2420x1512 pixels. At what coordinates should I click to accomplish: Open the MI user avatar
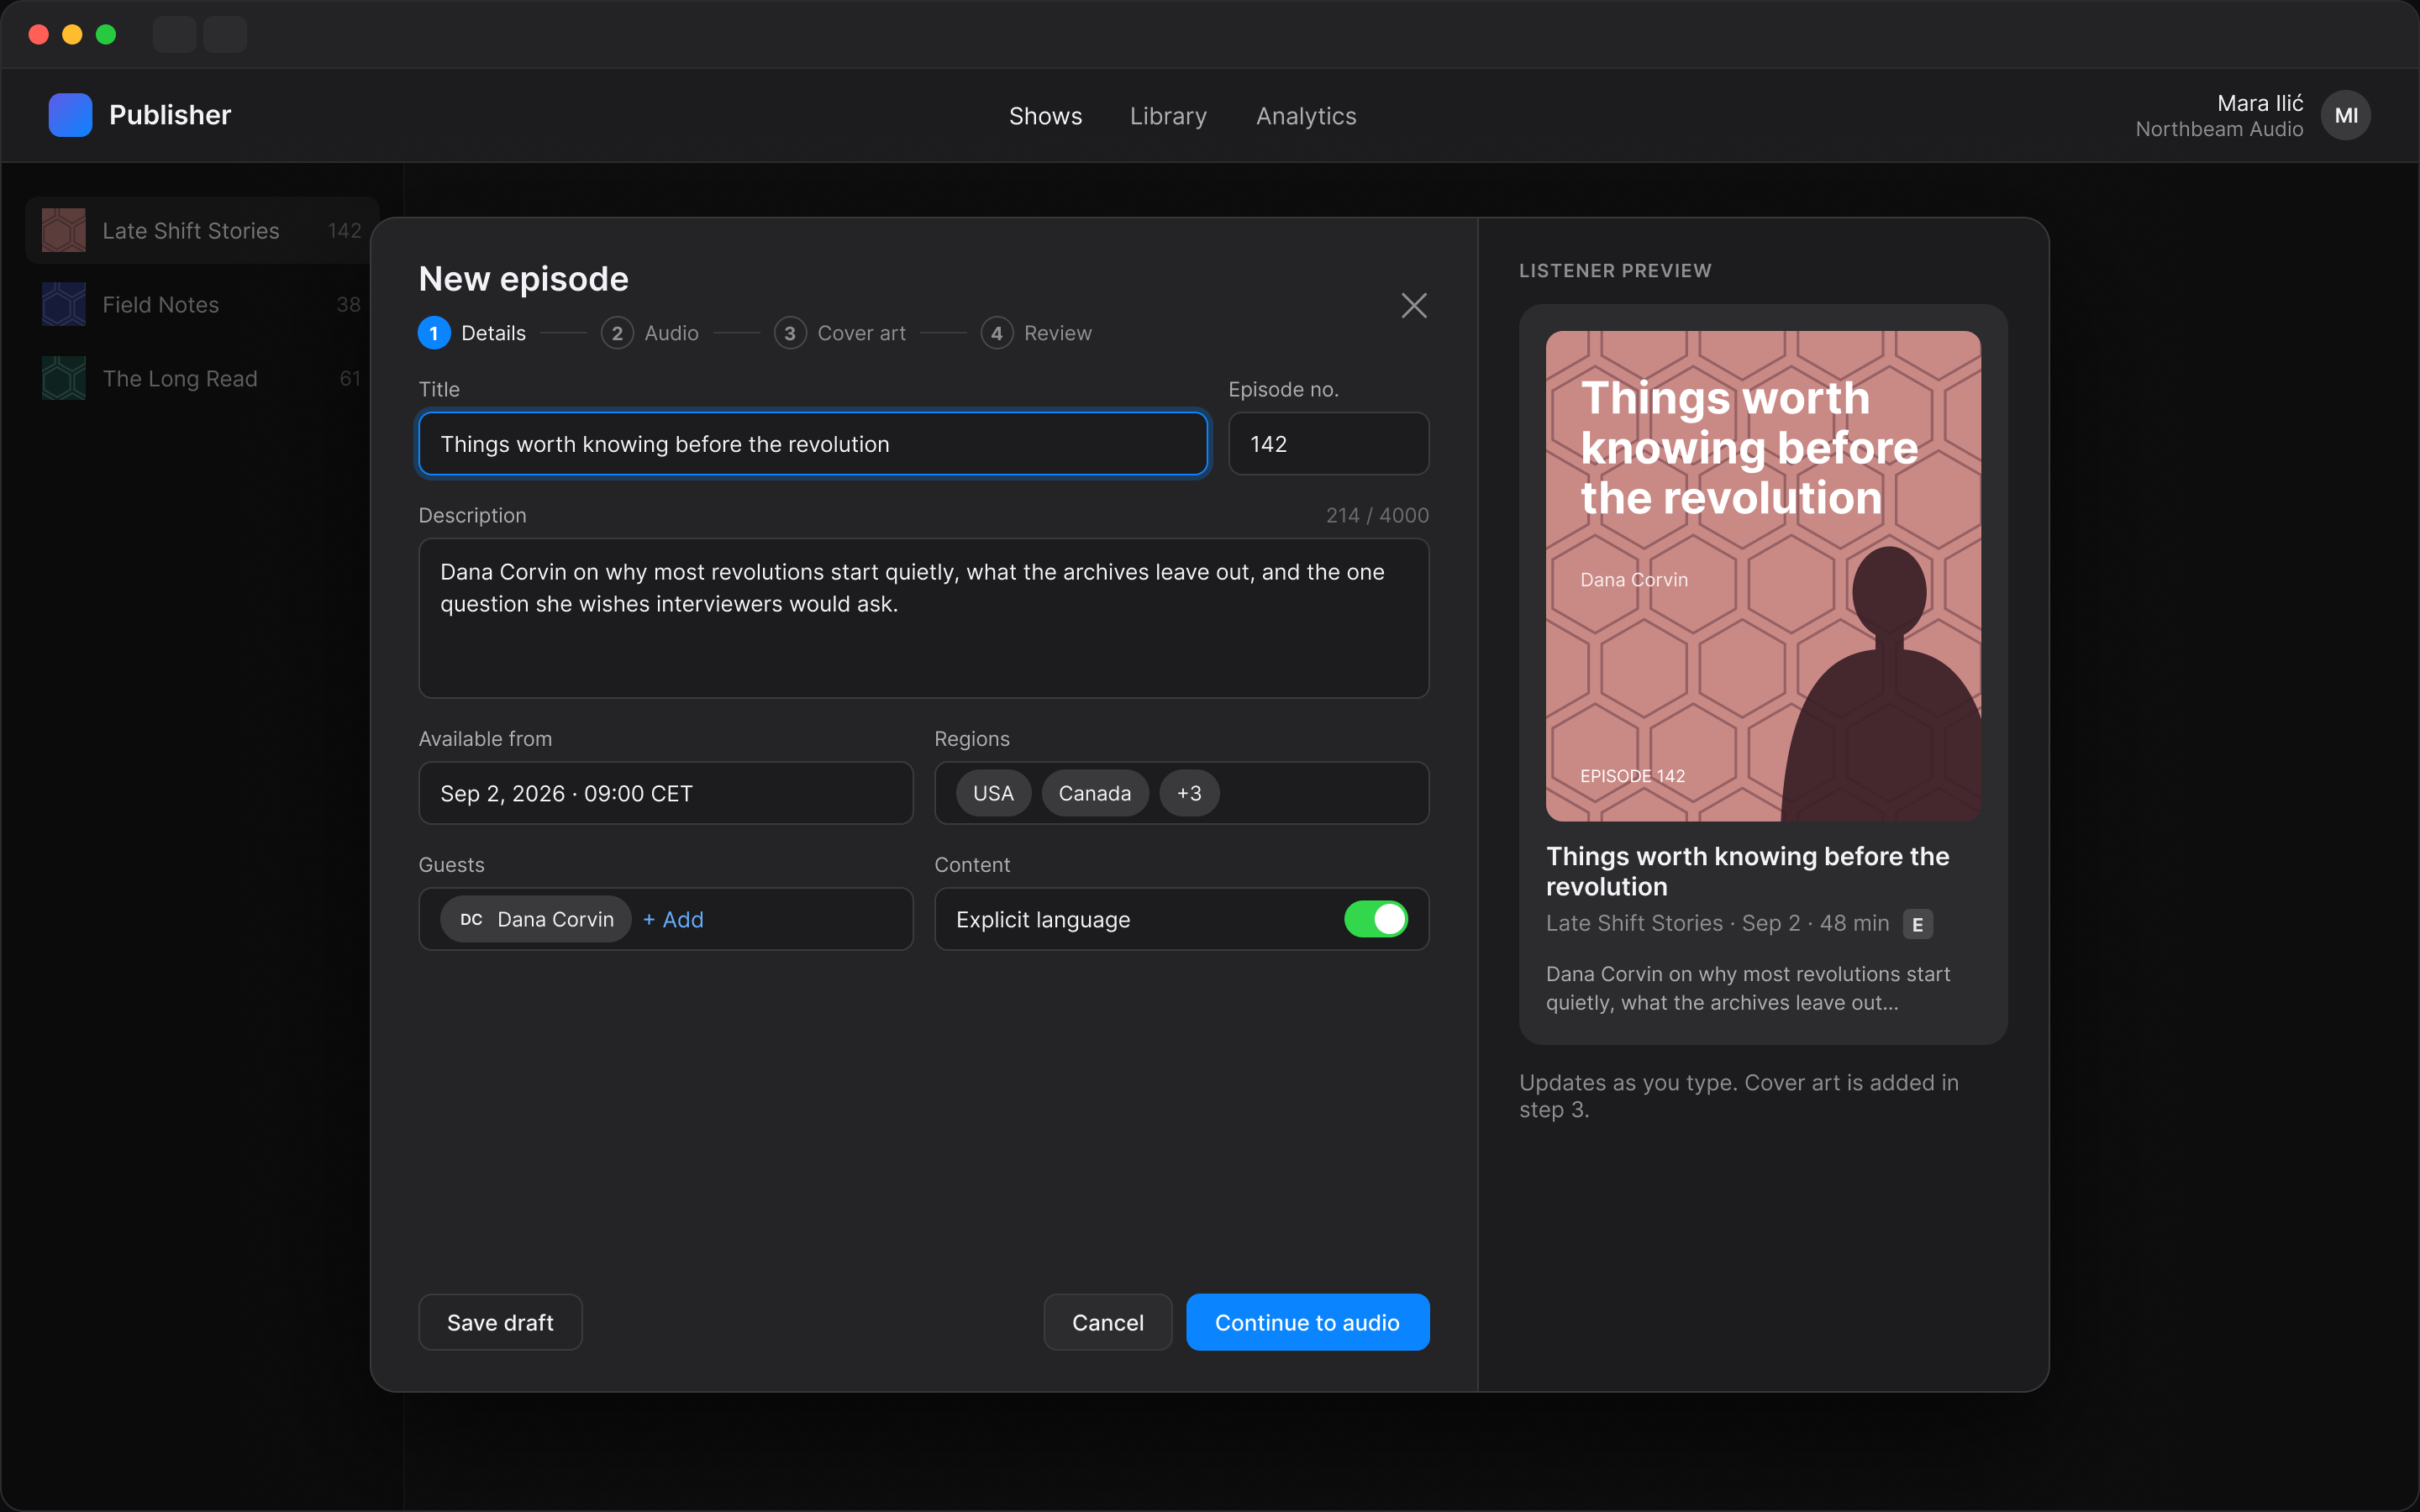pos(2345,115)
